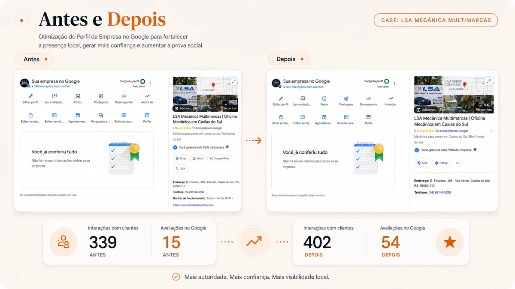
Task: Click the Rotas button in the Antes panel
Action: [181, 158]
